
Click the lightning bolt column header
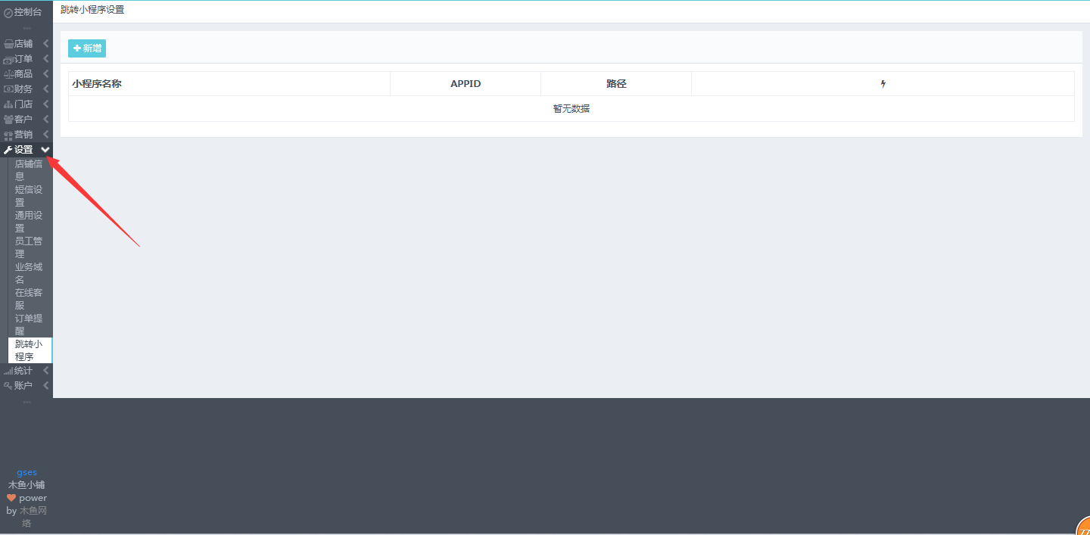click(883, 84)
